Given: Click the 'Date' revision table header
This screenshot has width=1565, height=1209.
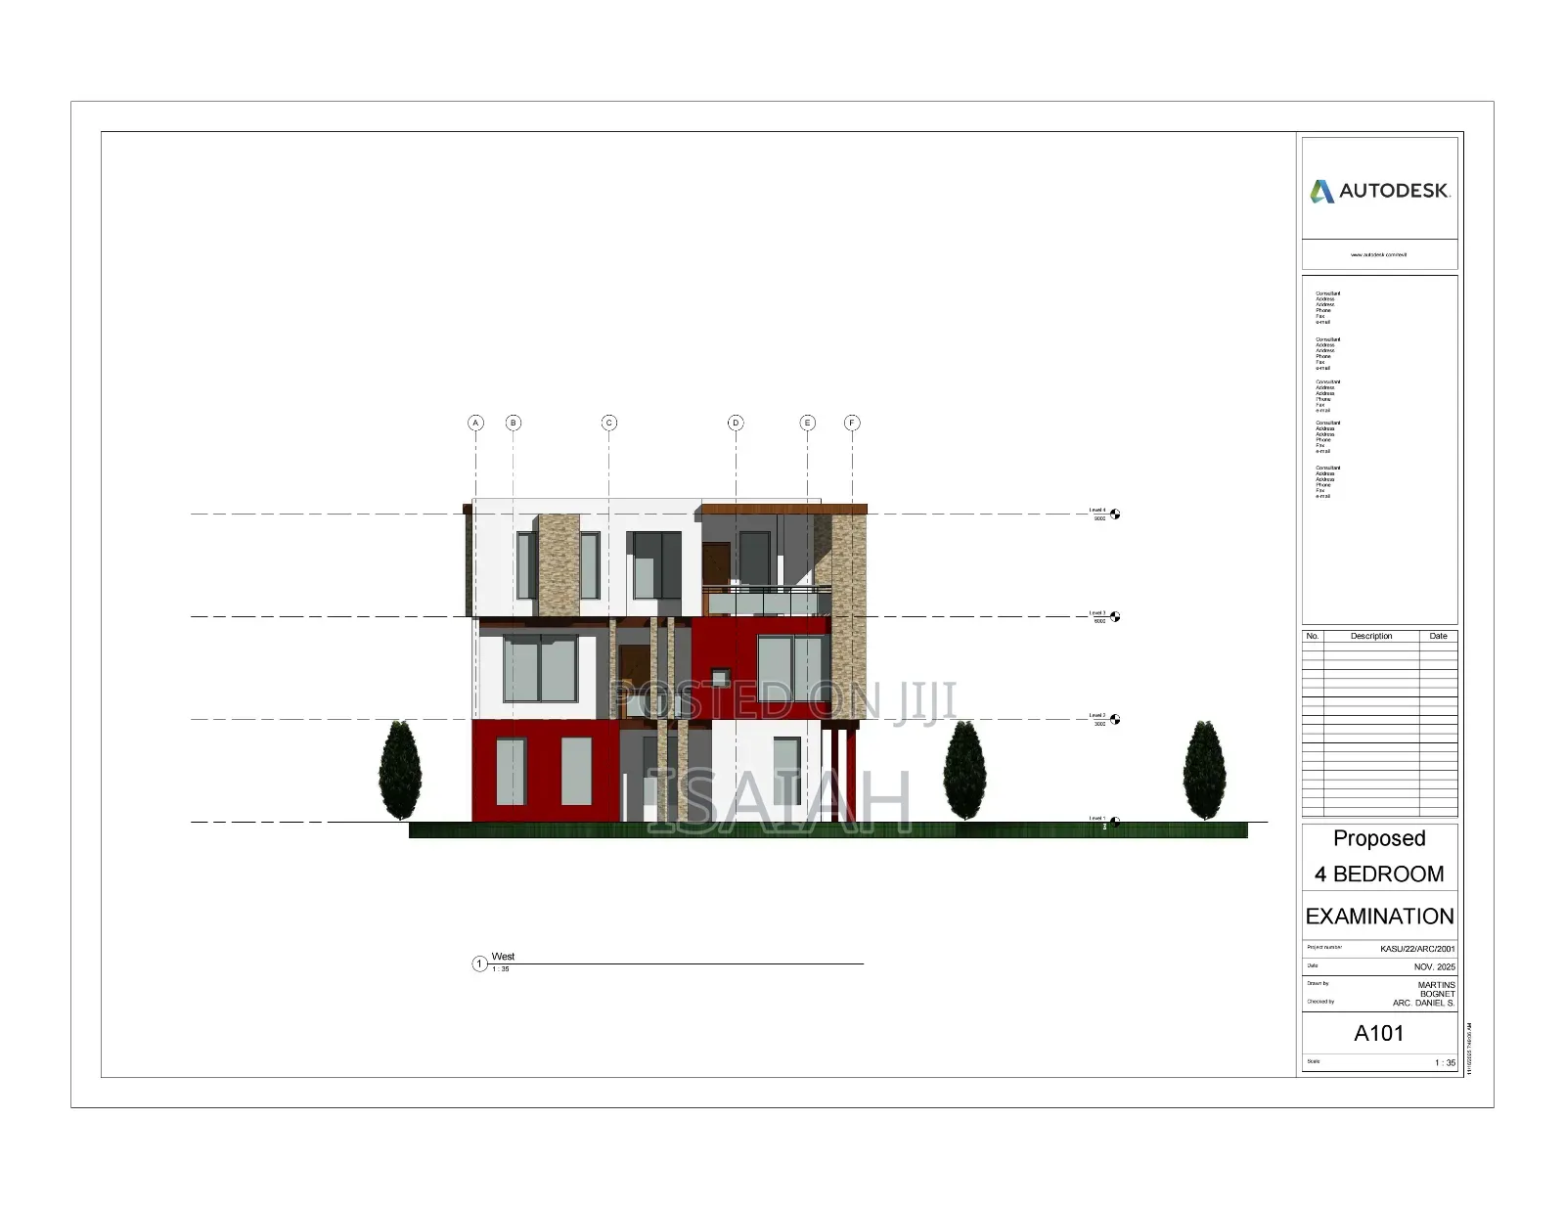Looking at the screenshot, I should (x=1438, y=636).
